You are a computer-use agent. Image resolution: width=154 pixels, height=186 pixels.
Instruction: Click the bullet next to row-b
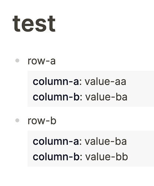click(x=17, y=121)
